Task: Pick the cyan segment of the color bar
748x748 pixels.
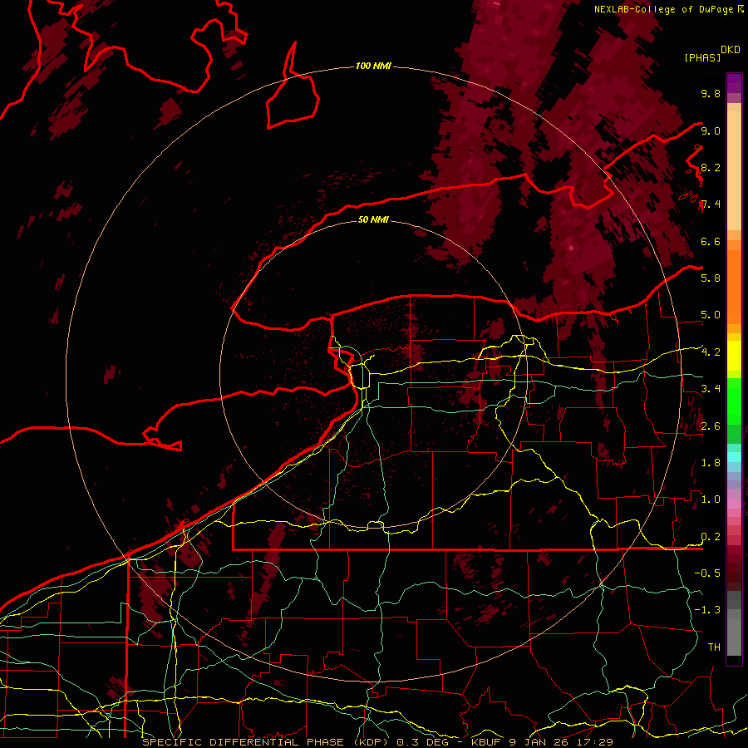Action: pyautogui.click(x=734, y=456)
